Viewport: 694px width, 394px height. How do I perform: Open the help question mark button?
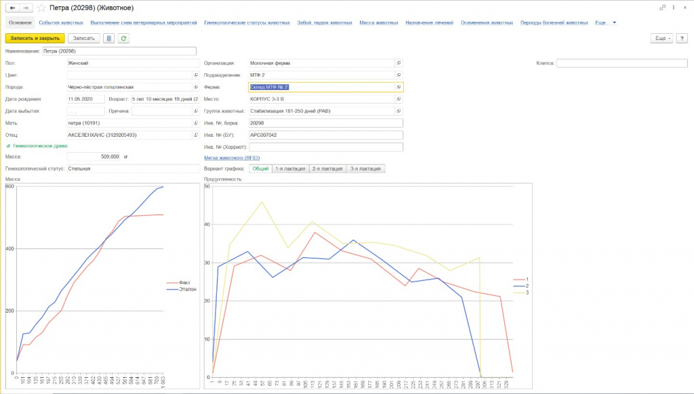pos(682,39)
